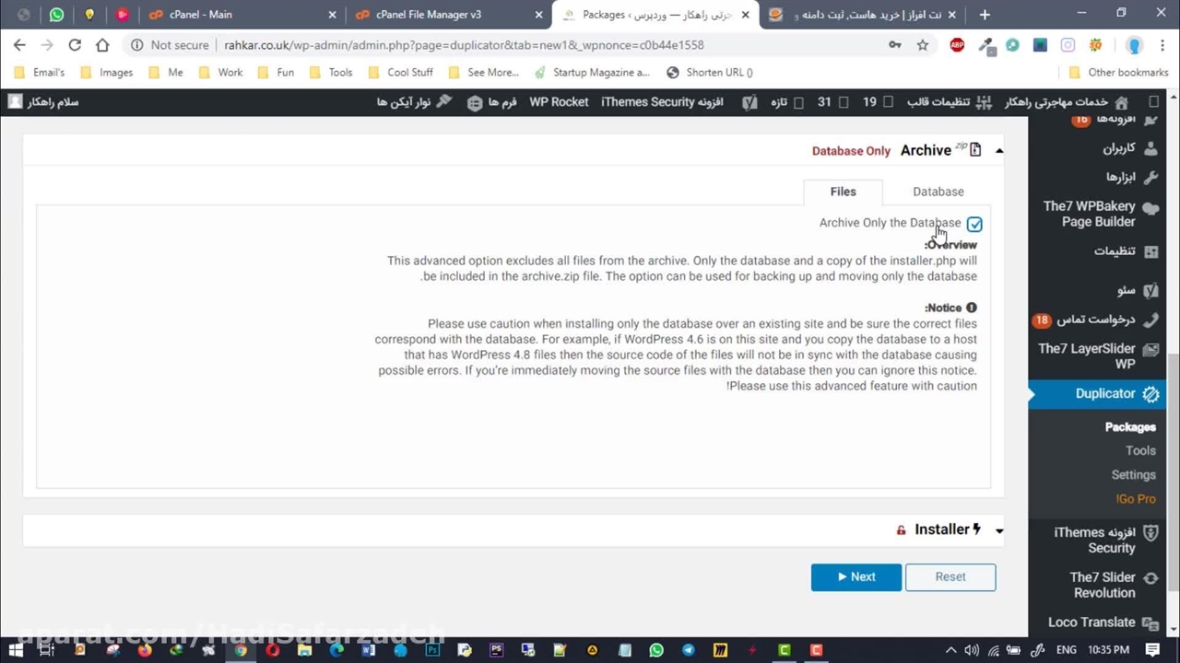Open Duplicator Tools submenu link

[1139, 451]
